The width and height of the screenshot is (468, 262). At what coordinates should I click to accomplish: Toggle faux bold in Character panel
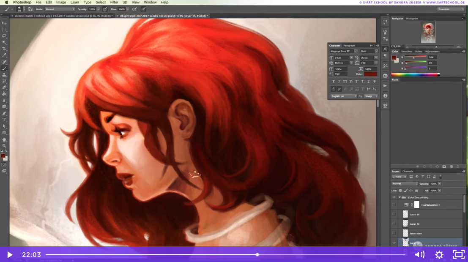point(334,81)
